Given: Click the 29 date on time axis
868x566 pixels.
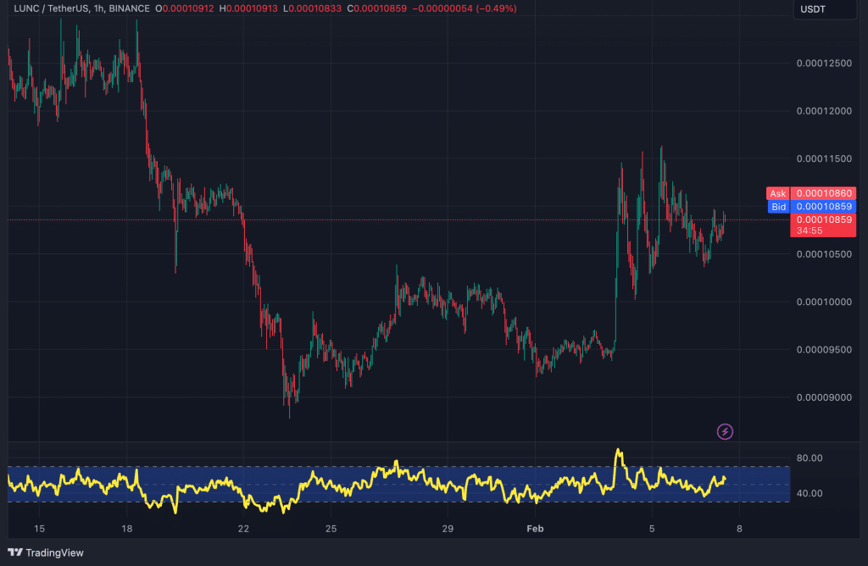Looking at the screenshot, I should (448, 529).
